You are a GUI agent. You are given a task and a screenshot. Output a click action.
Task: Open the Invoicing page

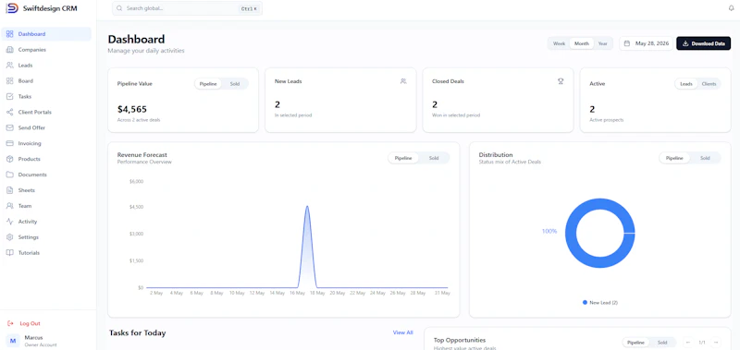click(46, 143)
